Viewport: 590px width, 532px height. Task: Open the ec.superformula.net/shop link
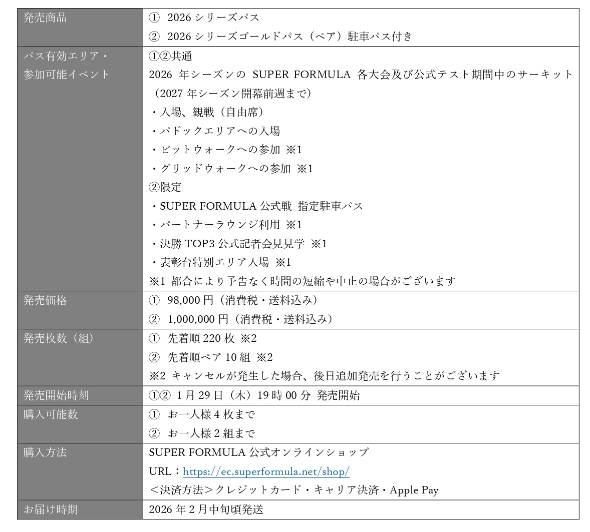(266, 471)
